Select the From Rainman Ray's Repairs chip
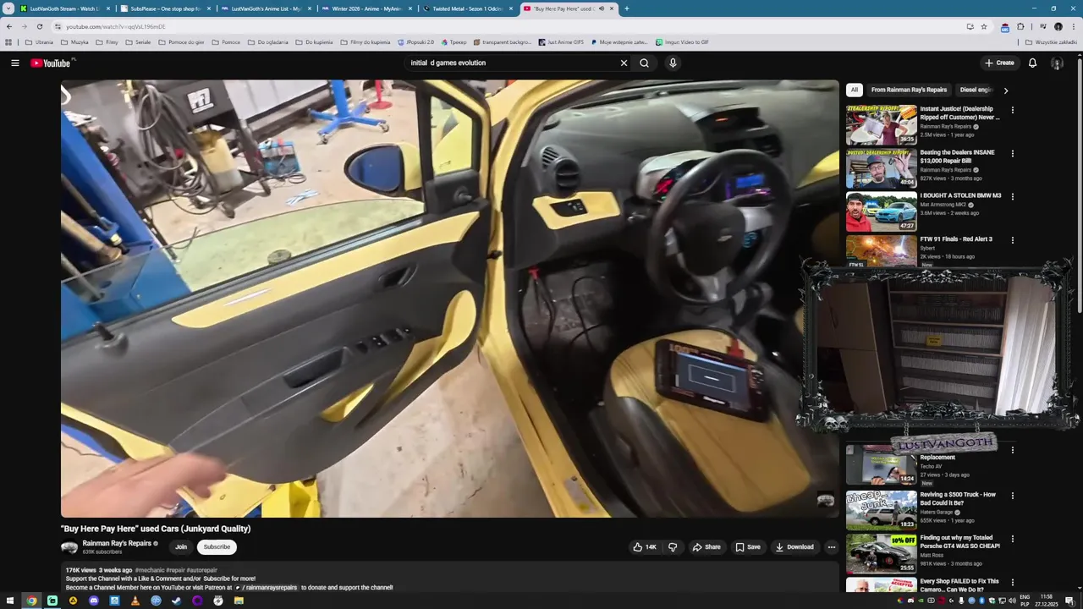Image resolution: width=1083 pixels, height=609 pixels. click(x=909, y=90)
